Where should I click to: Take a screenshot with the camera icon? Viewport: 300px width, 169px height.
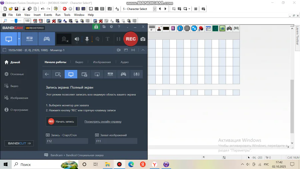(143, 39)
